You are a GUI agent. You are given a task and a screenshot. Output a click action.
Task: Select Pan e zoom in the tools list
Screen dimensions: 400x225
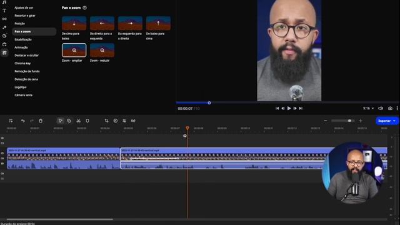(x=34, y=31)
